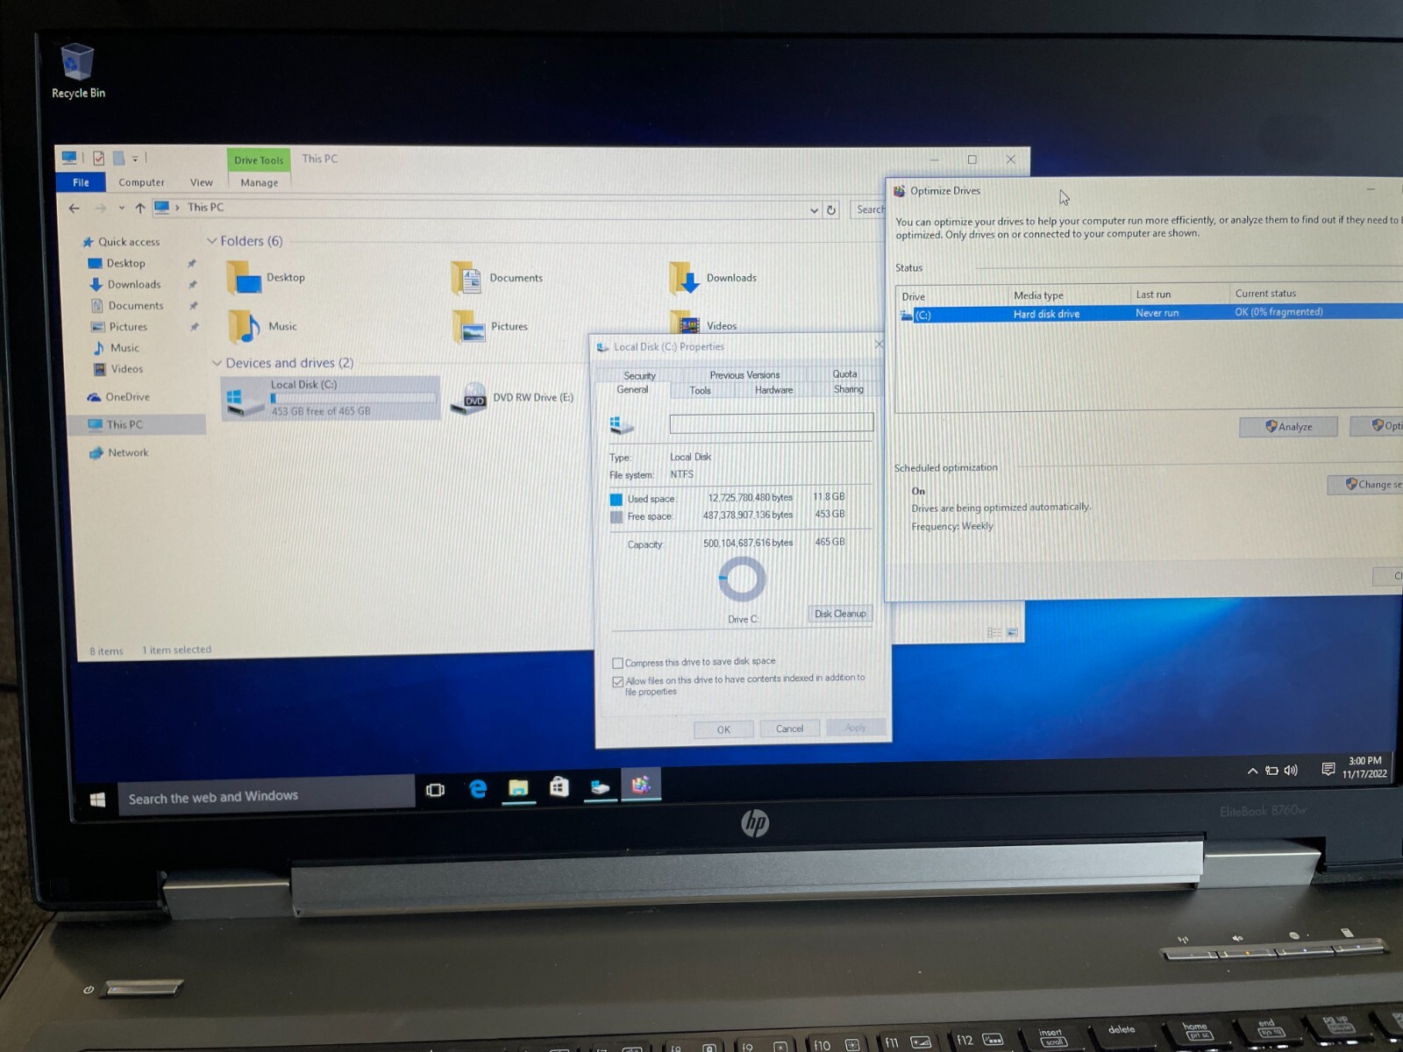Click the Windows Start button
Image resolution: width=1403 pixels, height=1052 pixels.
tap(97, 799)
